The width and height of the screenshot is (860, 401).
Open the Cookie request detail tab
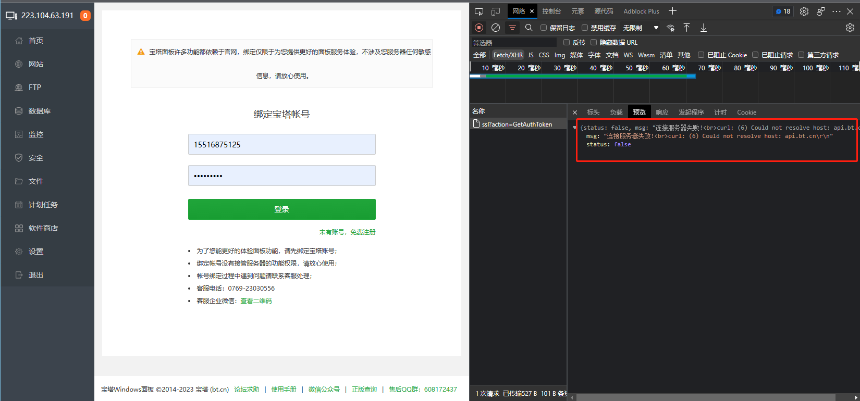pyautogui.click(x=746, y=112)
